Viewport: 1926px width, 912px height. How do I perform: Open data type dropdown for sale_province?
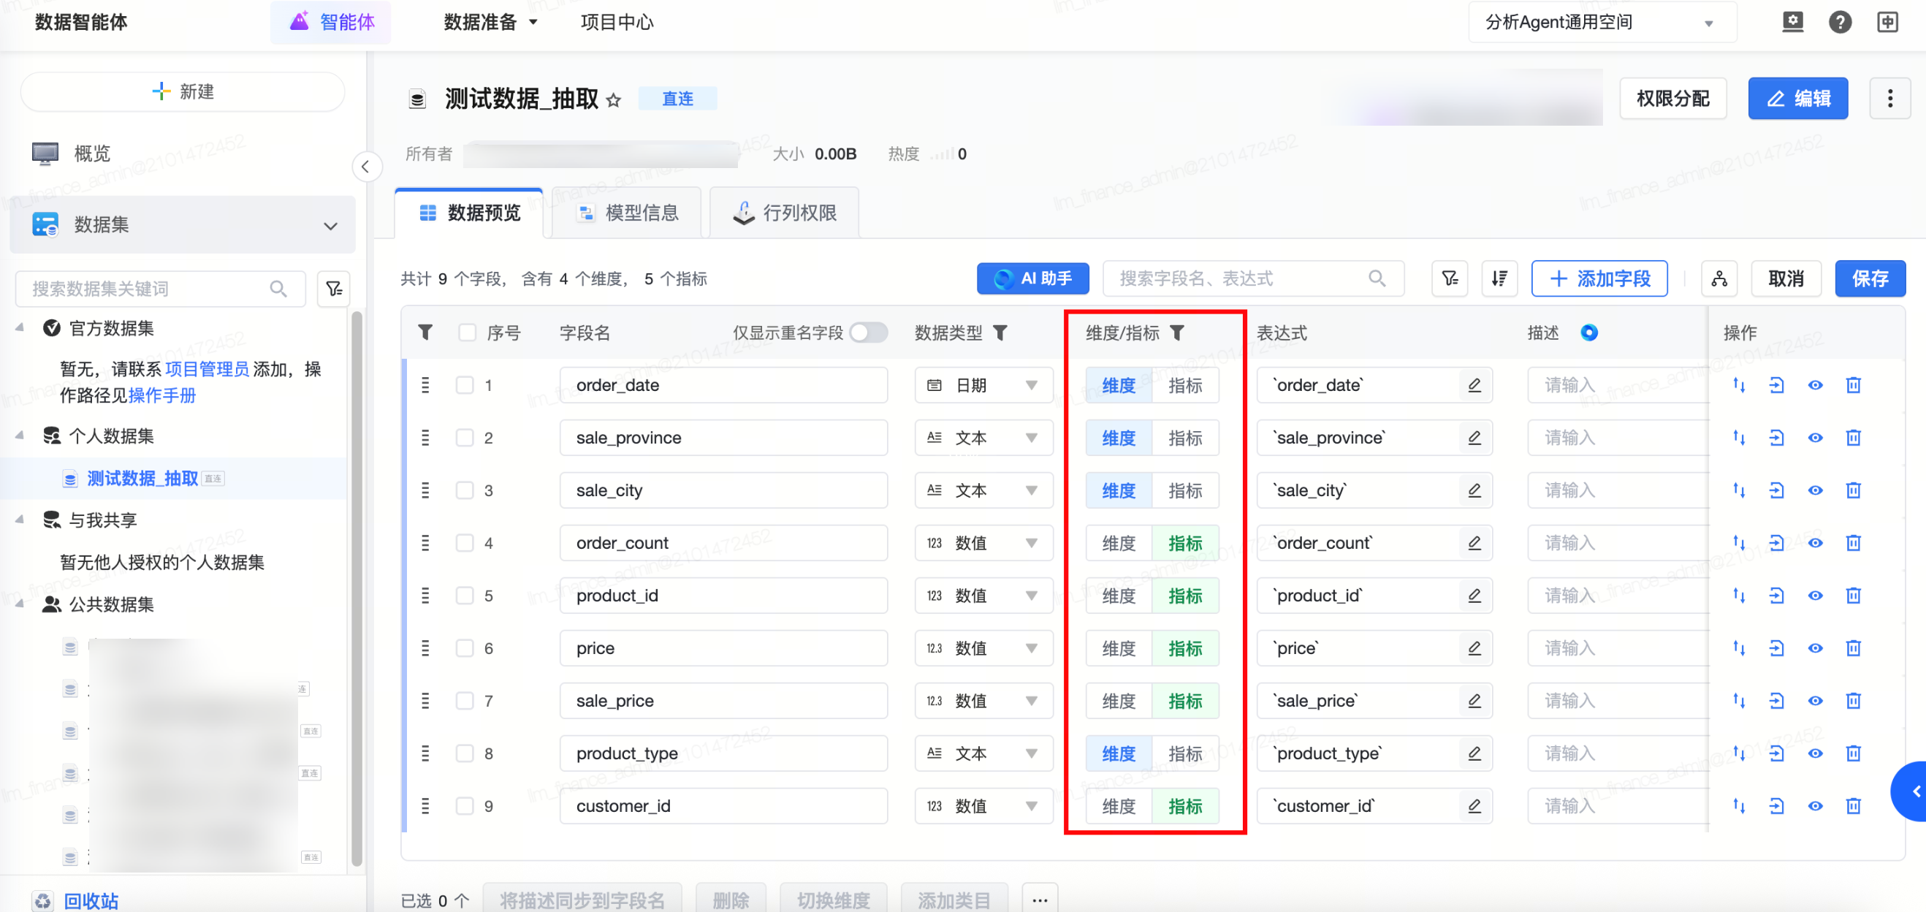point(1031,438)
